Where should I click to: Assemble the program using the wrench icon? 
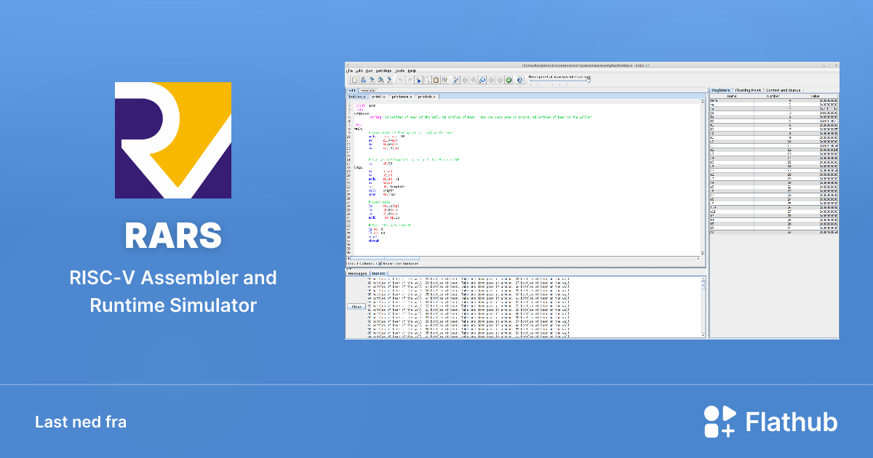point(456,79)
